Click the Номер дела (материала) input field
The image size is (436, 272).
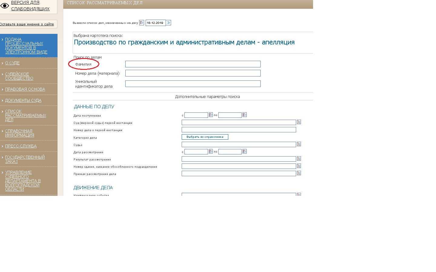point(193,73)
